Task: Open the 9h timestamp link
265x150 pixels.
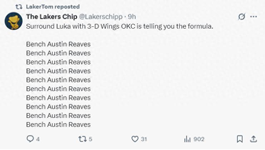Action: point(132,17)
